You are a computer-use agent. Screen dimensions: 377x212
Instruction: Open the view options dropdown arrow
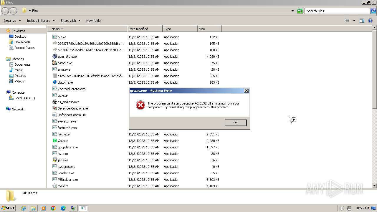(354, 21)
